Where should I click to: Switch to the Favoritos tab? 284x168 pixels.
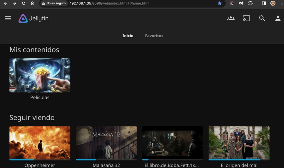point(154,36)
